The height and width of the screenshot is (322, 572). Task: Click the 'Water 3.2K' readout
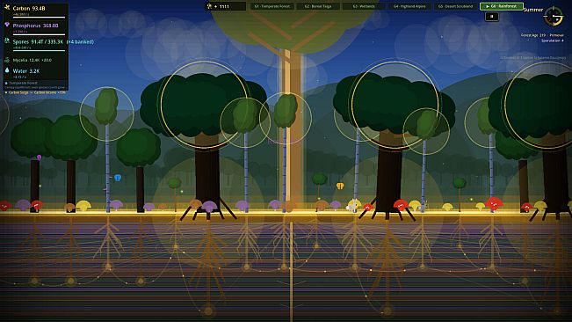point(25,71)
